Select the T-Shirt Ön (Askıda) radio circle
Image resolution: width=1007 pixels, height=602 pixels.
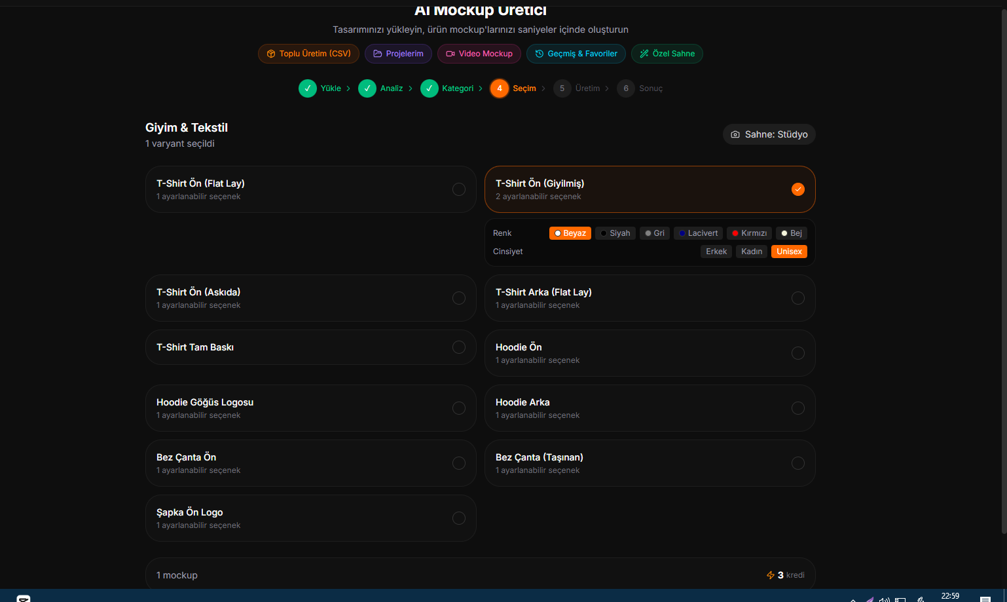[x=459, y=298]
